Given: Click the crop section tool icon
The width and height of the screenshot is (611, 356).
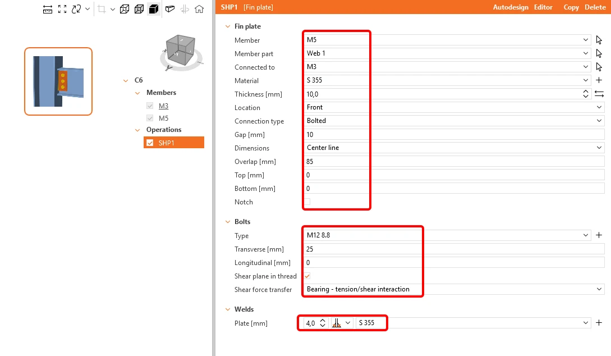Looking at the screenshot, I should tap(102, 10).
